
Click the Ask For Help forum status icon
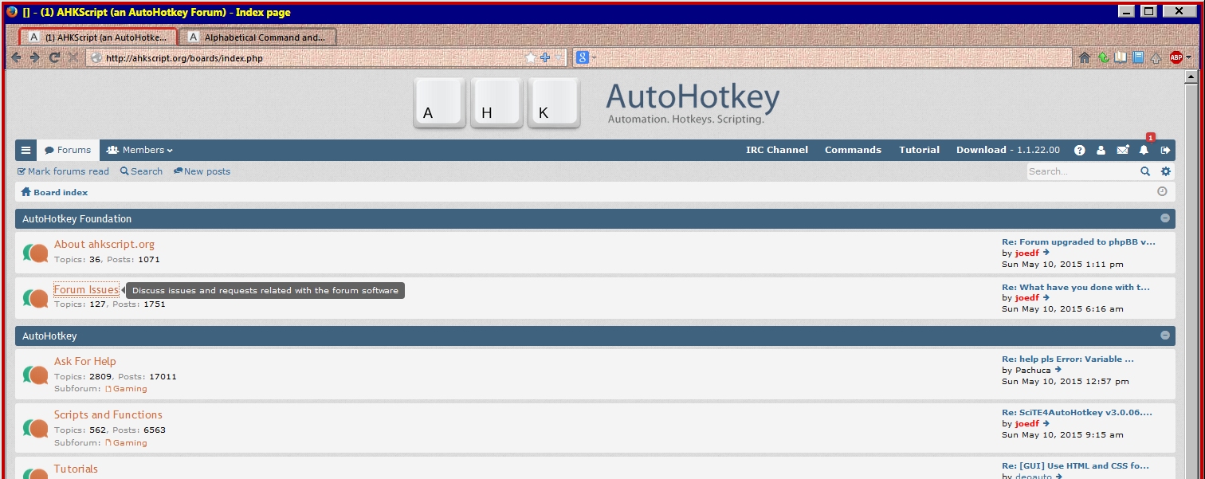click(36, 374)
